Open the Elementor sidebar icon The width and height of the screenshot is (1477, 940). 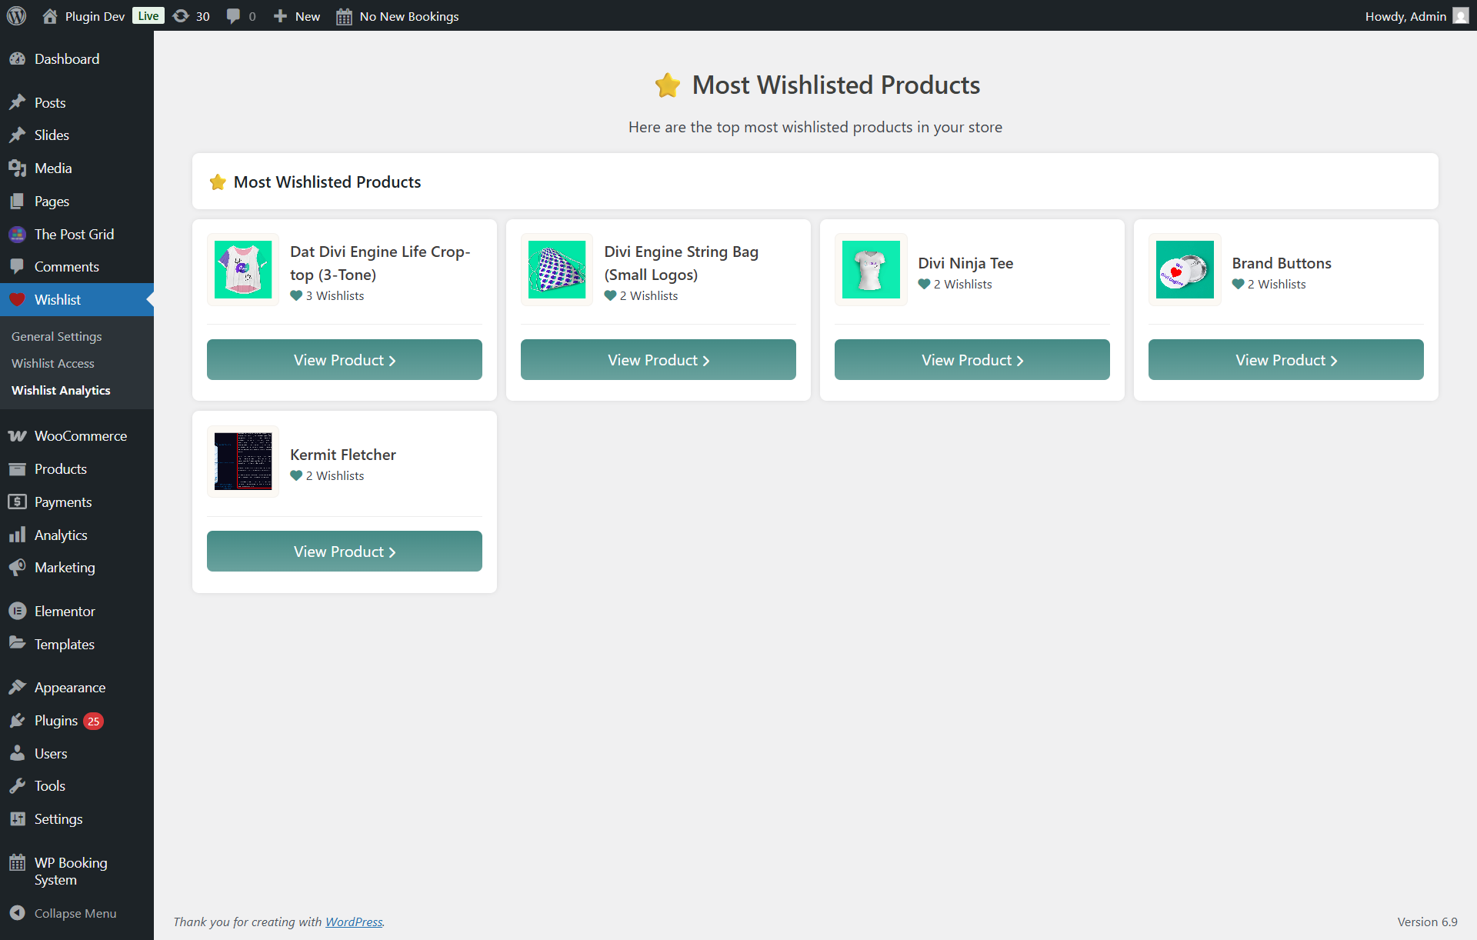point(17,612)
